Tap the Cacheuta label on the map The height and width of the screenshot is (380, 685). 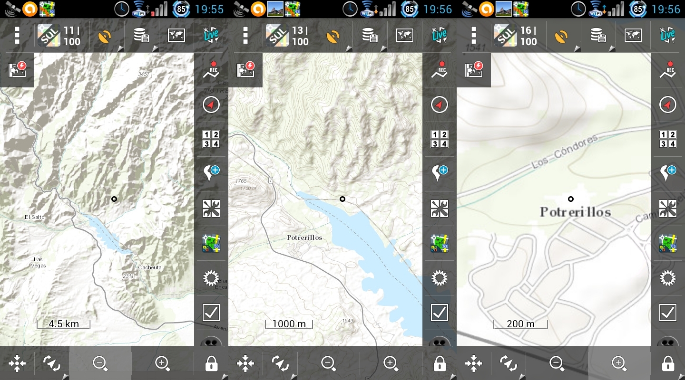pos(150,267)
